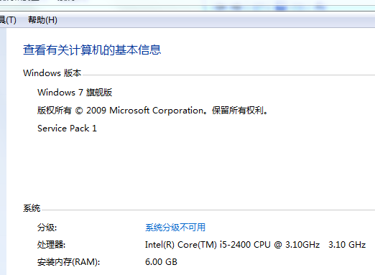Click the Microsoft Corporation text
375x275 pixels.
157,111
